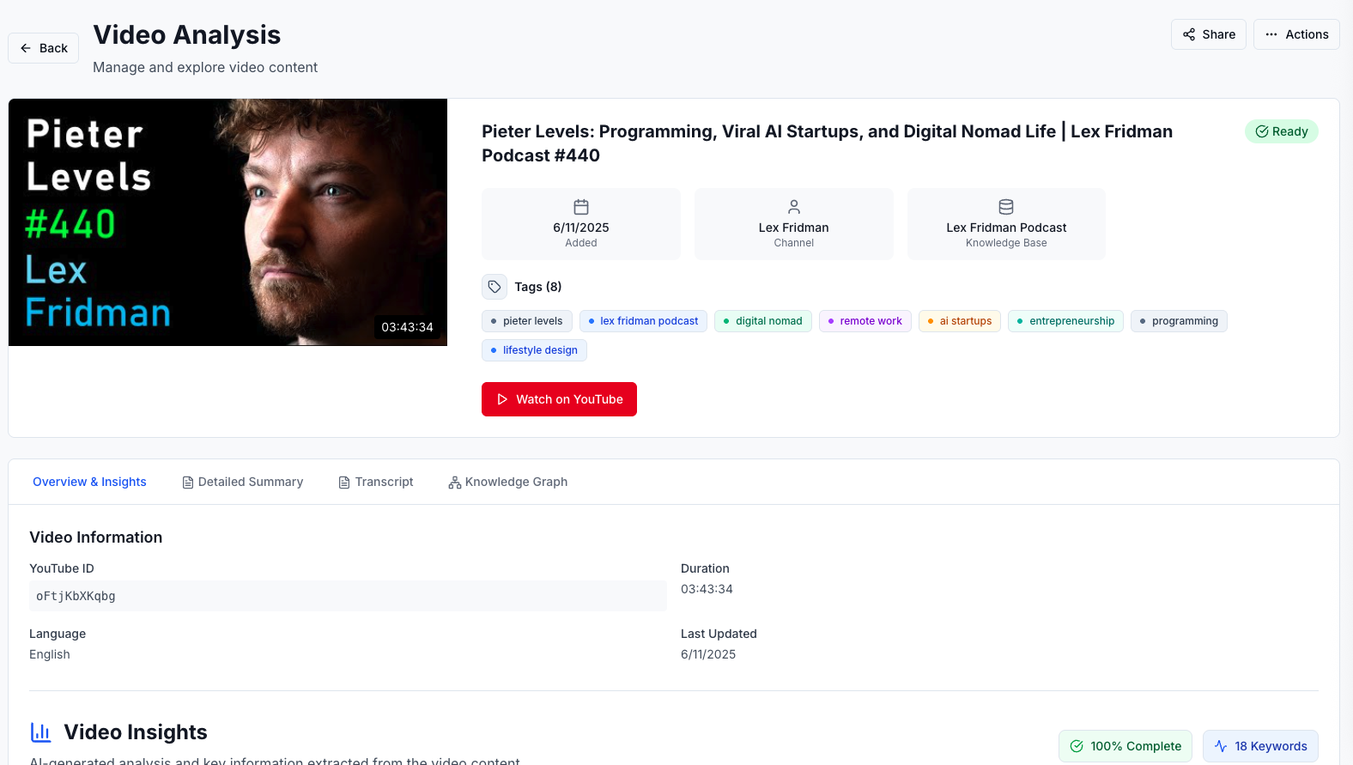Go back using the Back button

click(x=44, y=48)
